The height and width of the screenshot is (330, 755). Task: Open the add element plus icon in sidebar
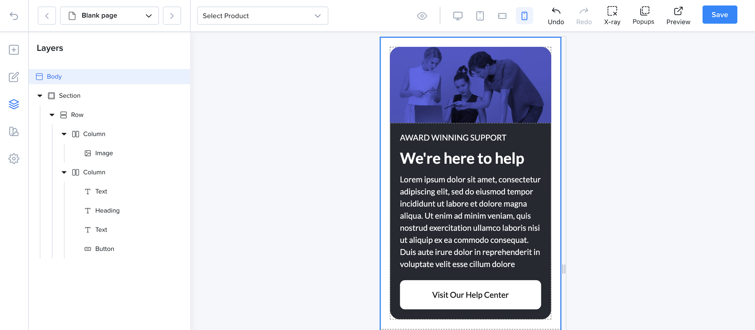14,50
